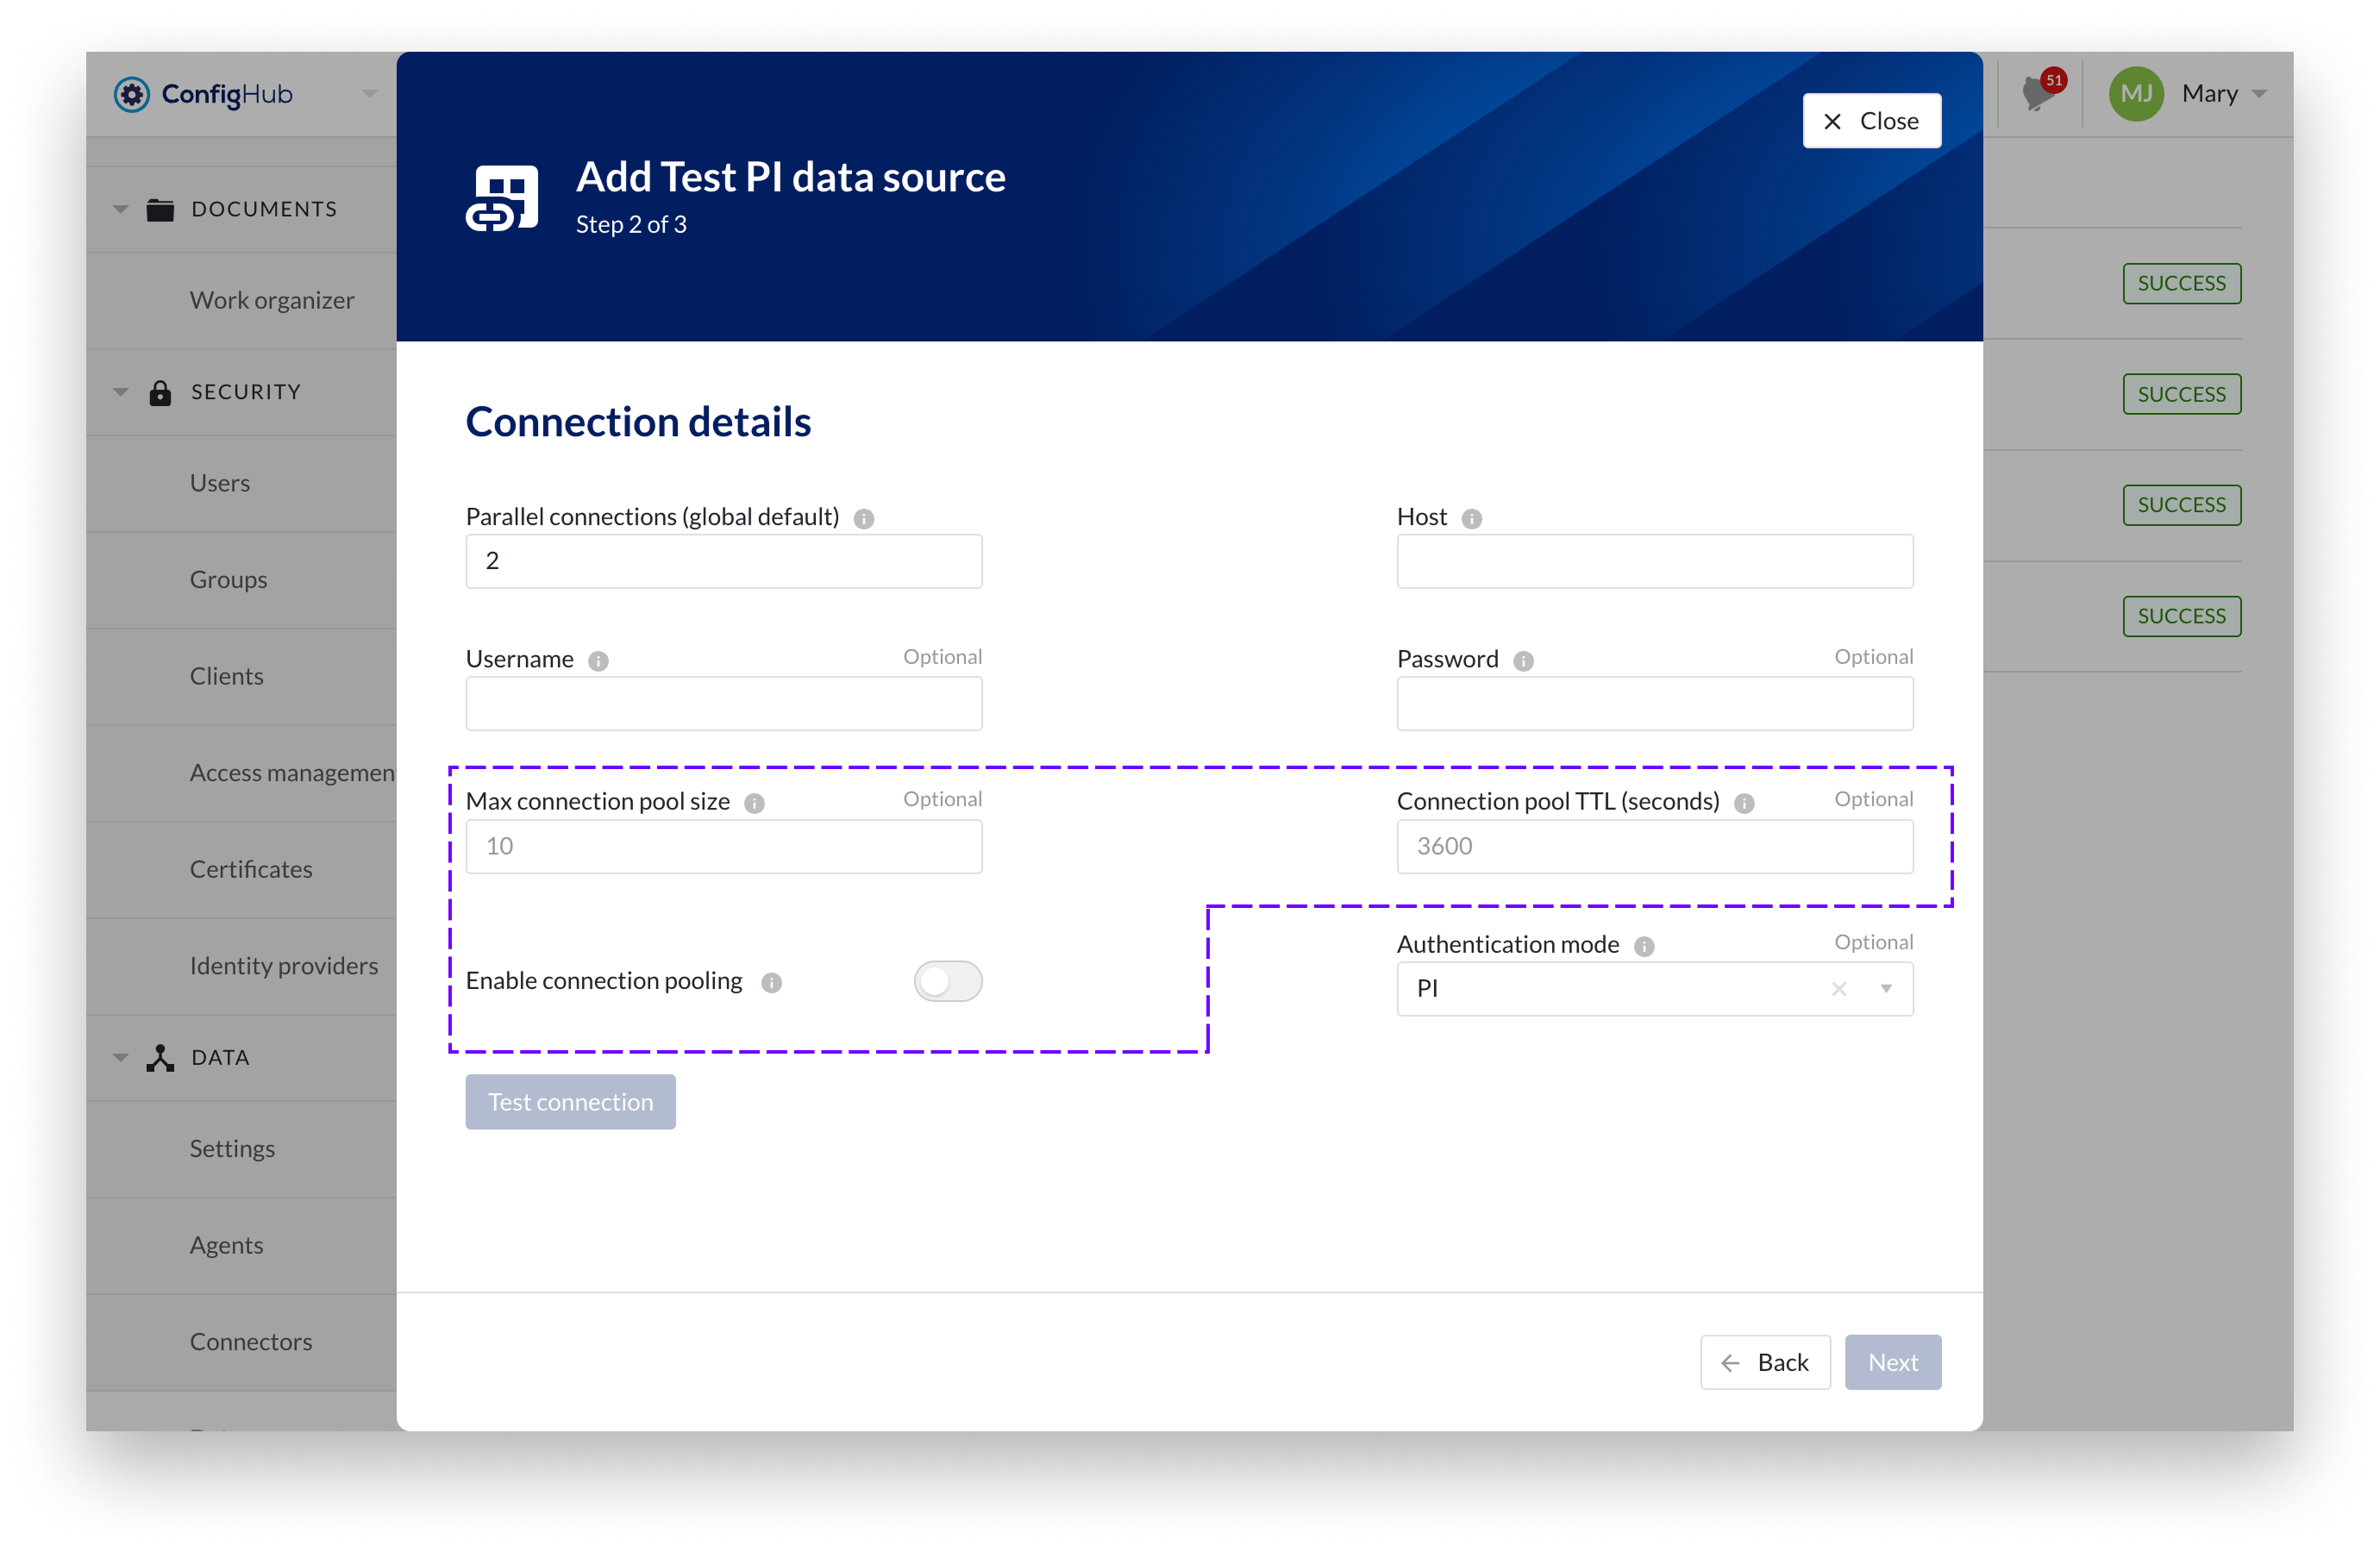Image resolution: width=2380 pixels, height=1552 pixels.
Task: Navigate to Connectors in the sidebar
Action: (251, 1341)
